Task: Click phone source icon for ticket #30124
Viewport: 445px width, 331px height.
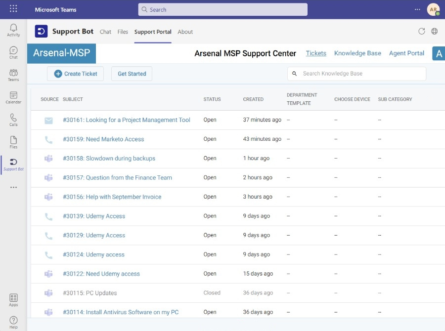Action: tap(48, 255)
